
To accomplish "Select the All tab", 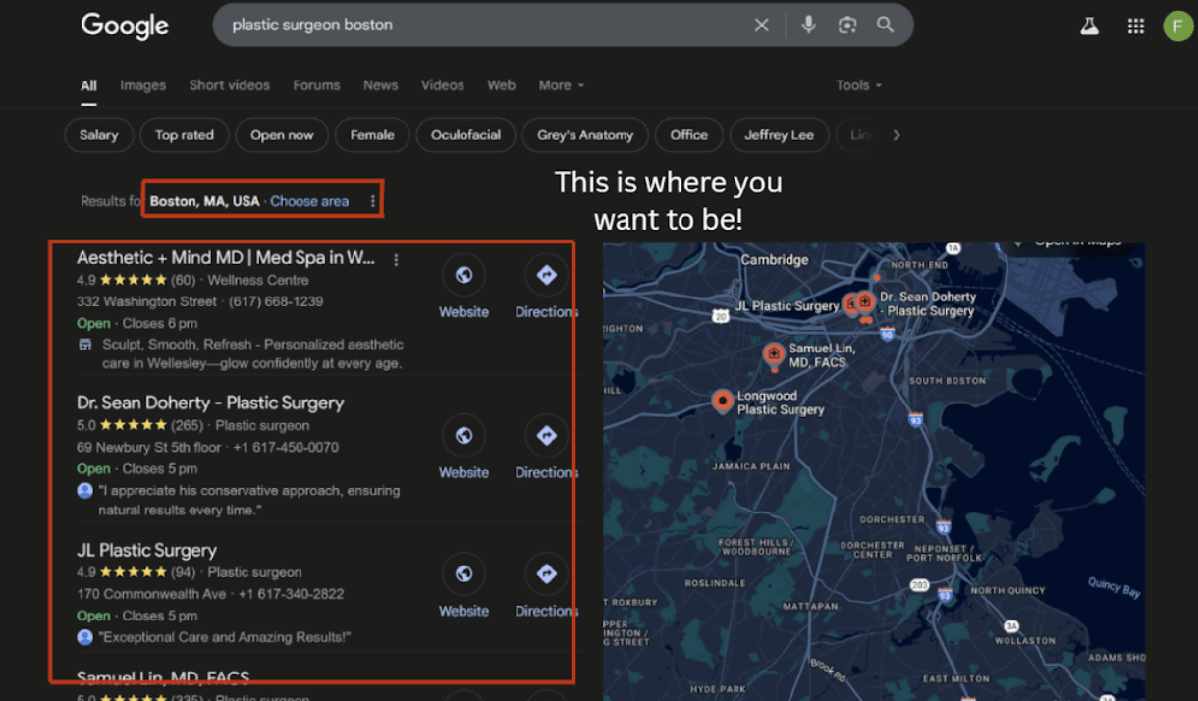I will click(x=88, y=85).
